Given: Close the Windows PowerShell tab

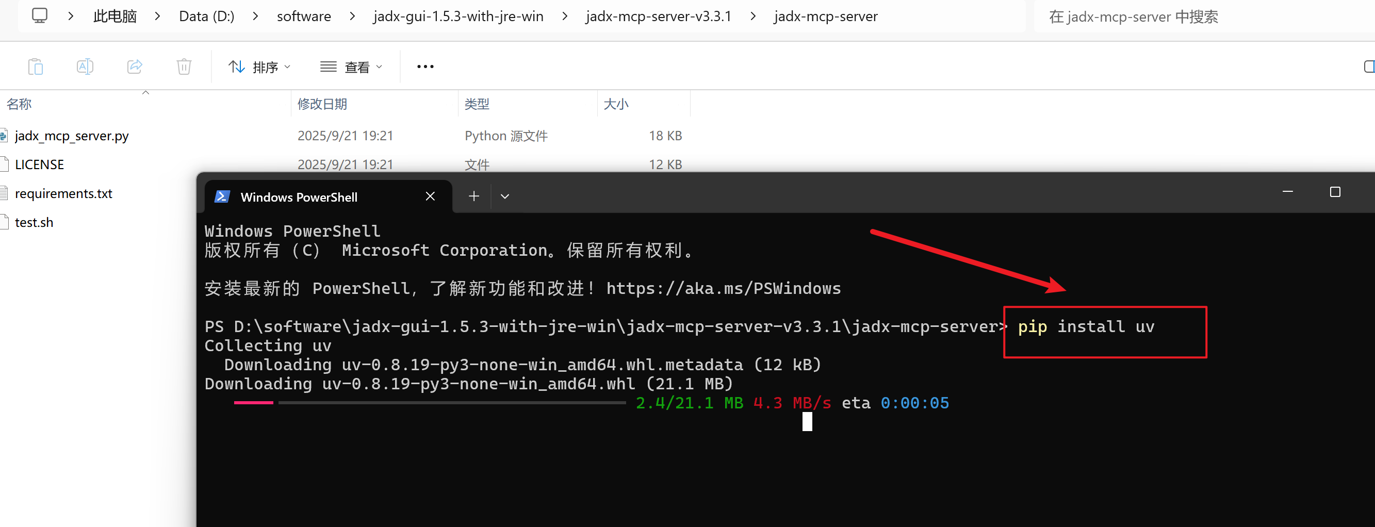Looking at the screenshot, I should click(x=430, y=196).
